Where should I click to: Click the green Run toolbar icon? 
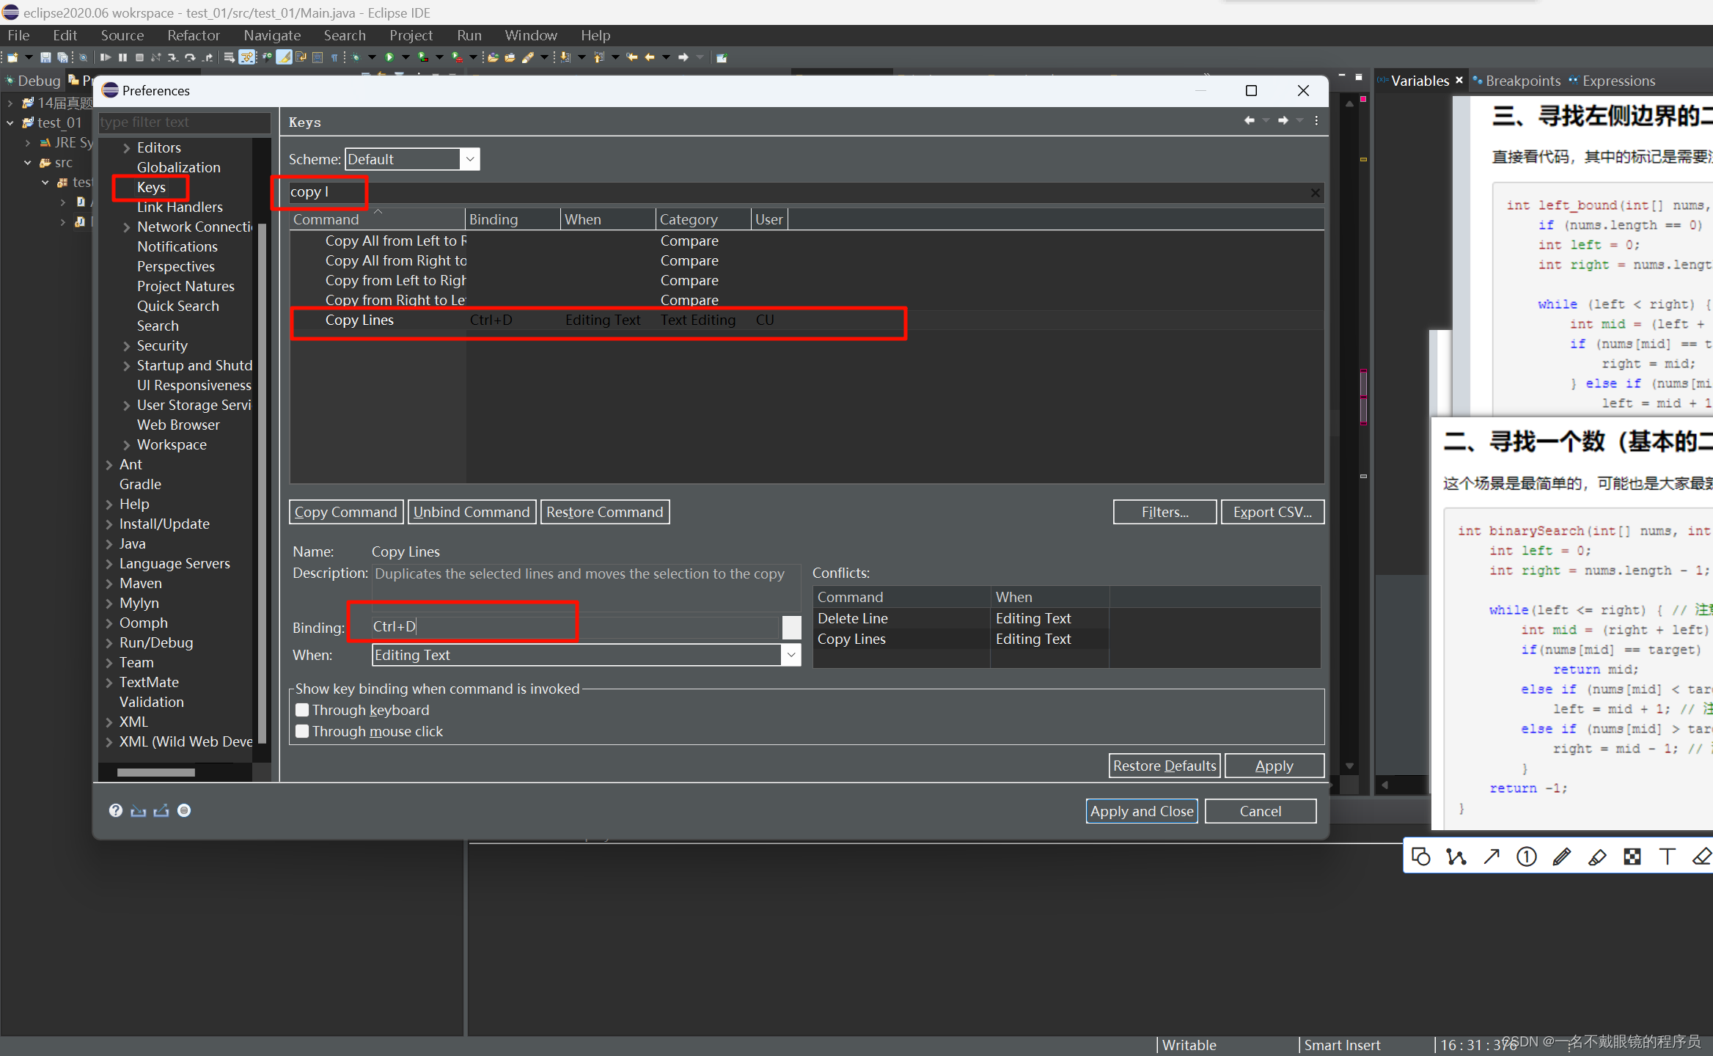click(389, 57)
